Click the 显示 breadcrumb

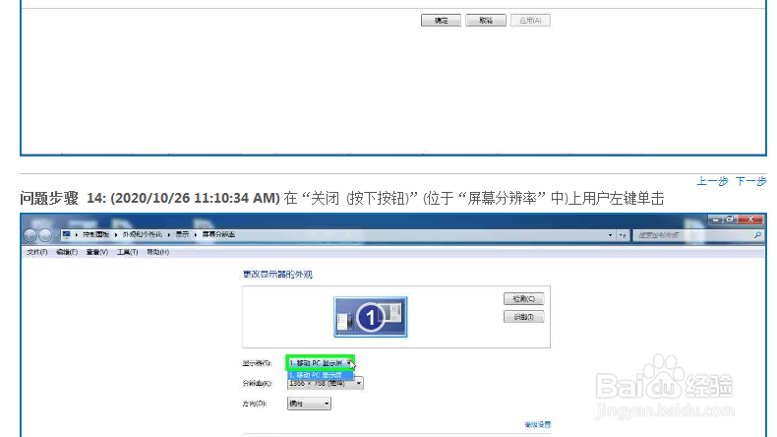click(x=182, y=234)
